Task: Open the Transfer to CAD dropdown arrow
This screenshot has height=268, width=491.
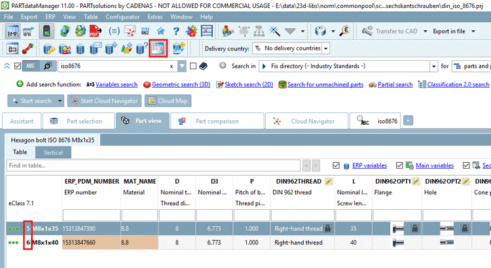Action: [x=426, y=31]
